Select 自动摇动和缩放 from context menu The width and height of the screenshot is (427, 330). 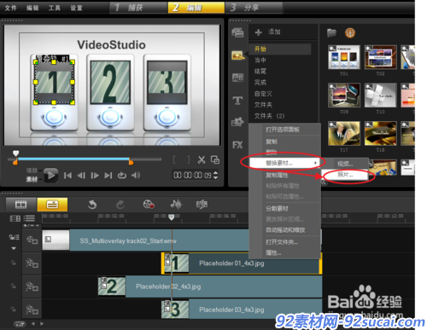click(285, 230)
